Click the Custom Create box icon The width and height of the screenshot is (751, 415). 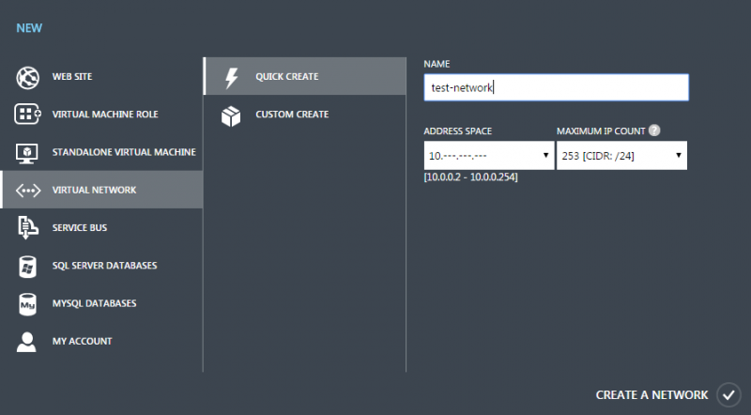pyautogui.click(x=231, y=115)
